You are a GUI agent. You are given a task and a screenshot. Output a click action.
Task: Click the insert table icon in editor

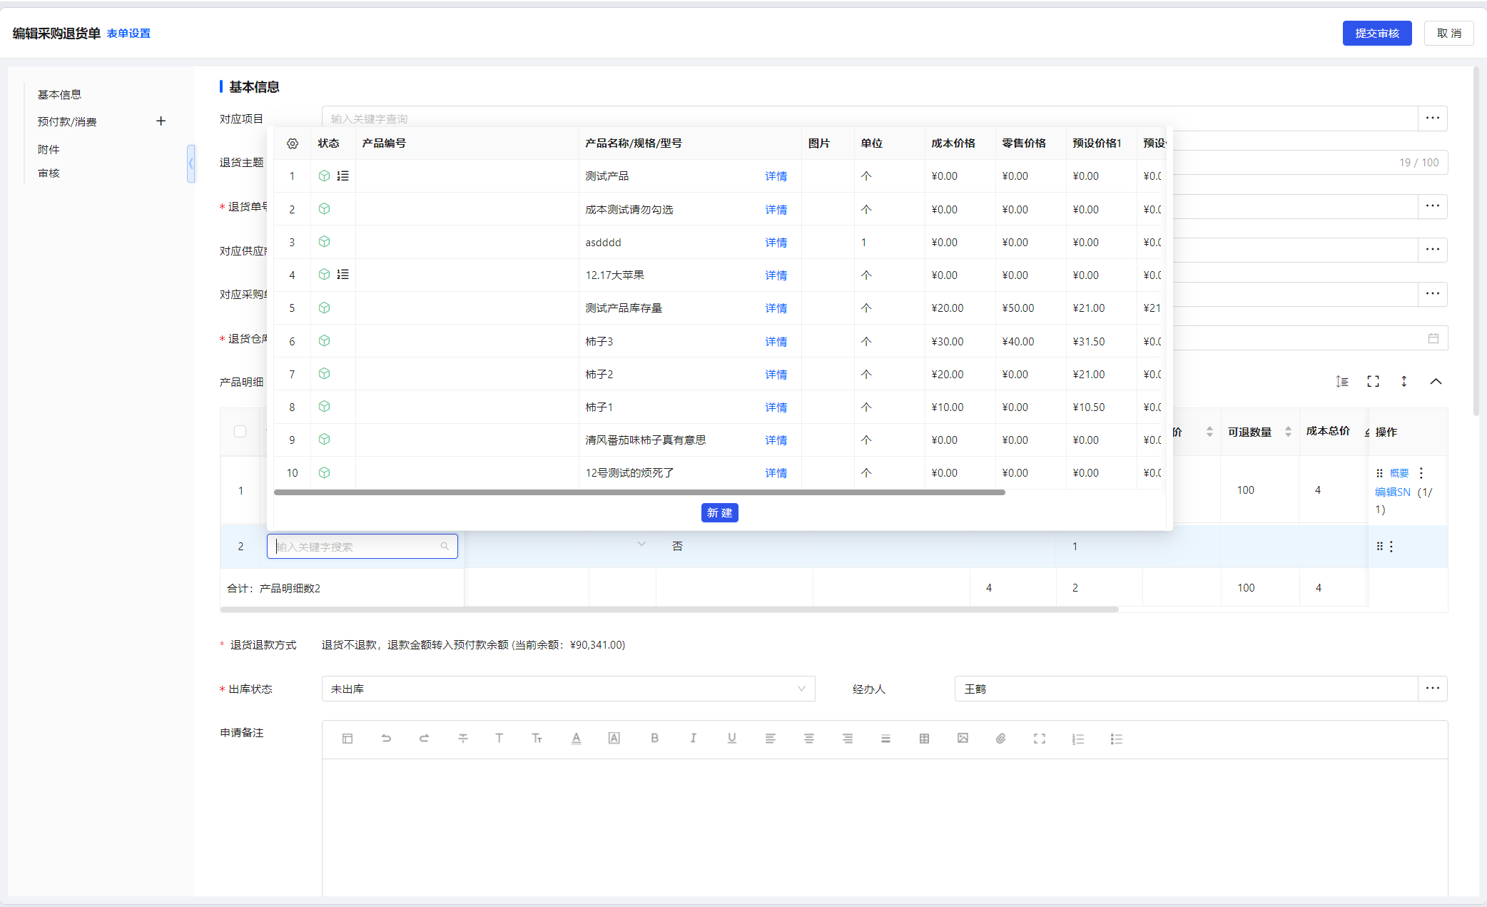point(924,739)
